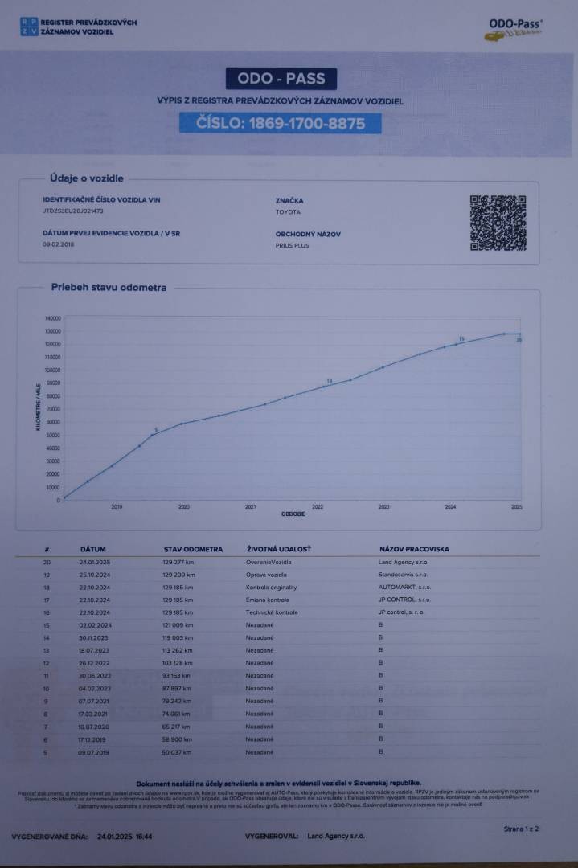Screen dimensions: 578x868
Task: Select date 26.12.2022 in row 12
Action: (x=94, y=663)
